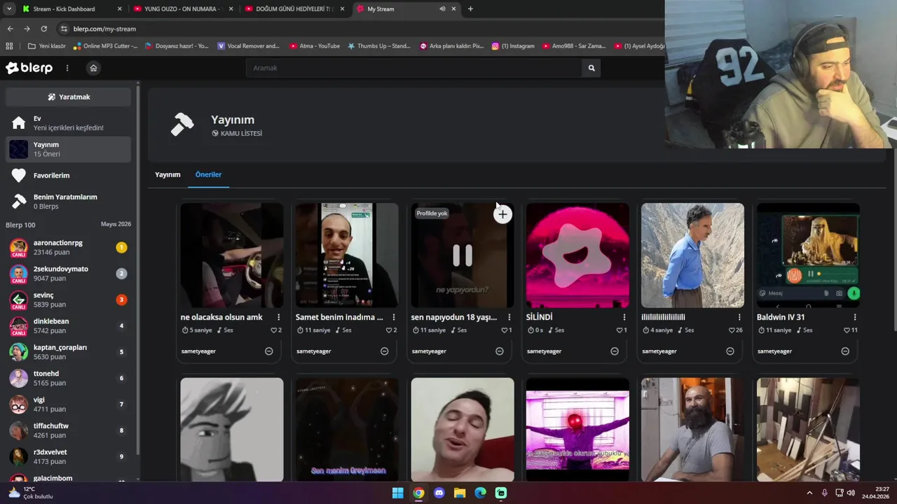This screenshot has height=504, width=897.
Task: Click the search magnifier button
Action: [591, 68]
